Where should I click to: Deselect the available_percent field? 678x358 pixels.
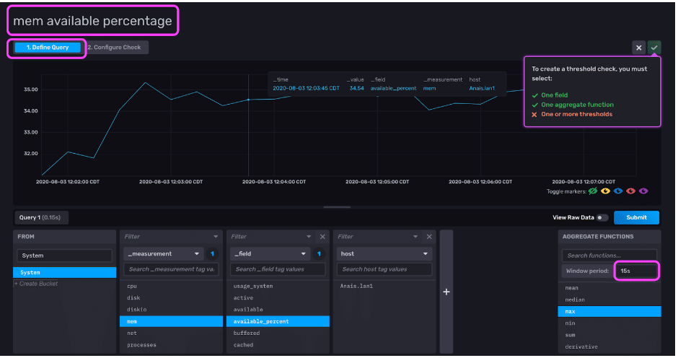tap(278, 321)
